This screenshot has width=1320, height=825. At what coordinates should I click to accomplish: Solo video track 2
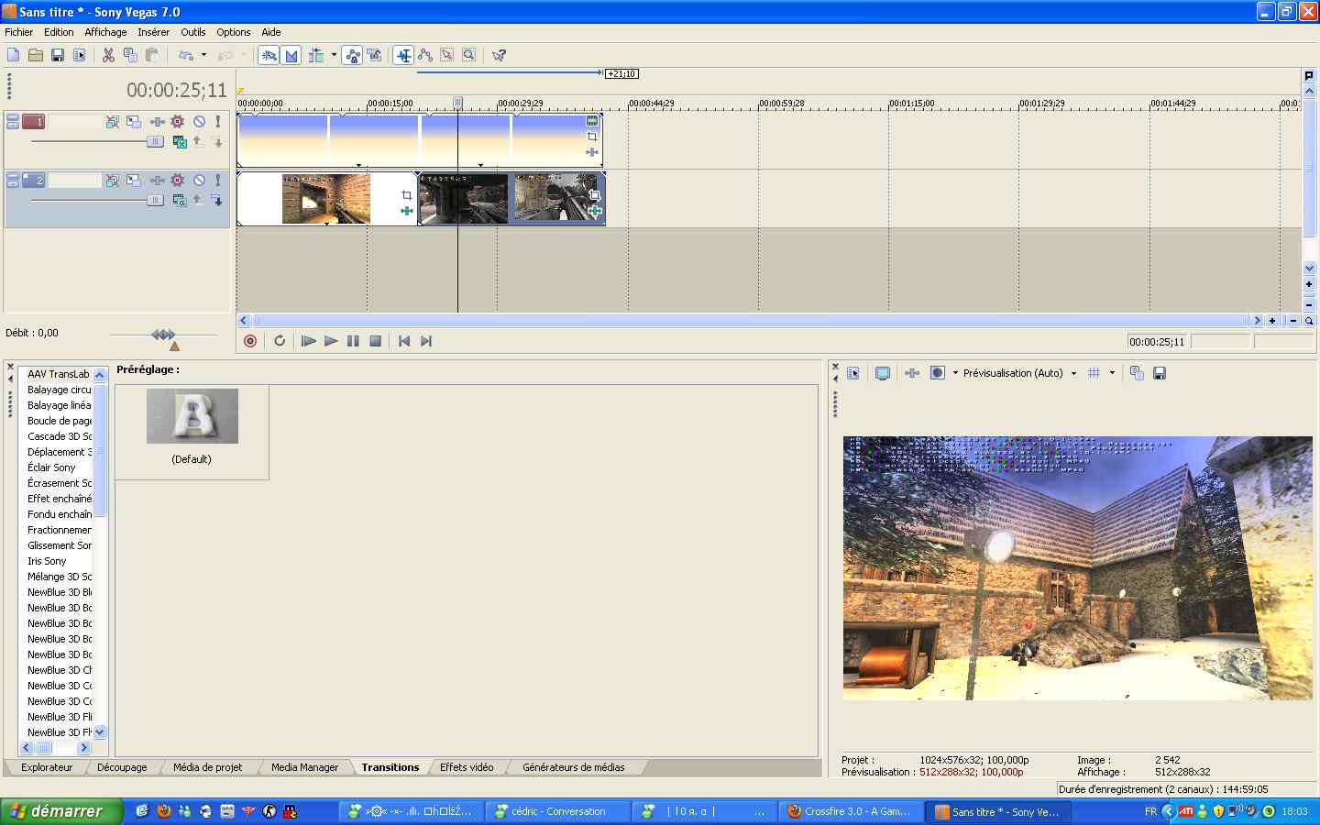218,181
